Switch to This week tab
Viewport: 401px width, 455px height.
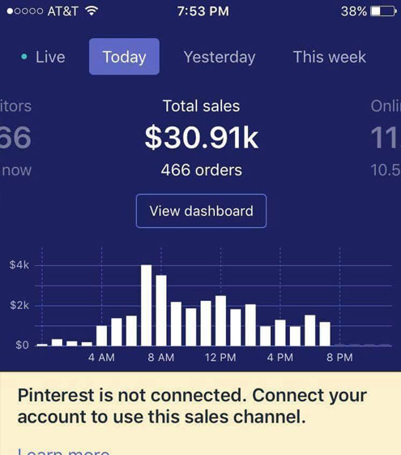click(x=330, y=57)
